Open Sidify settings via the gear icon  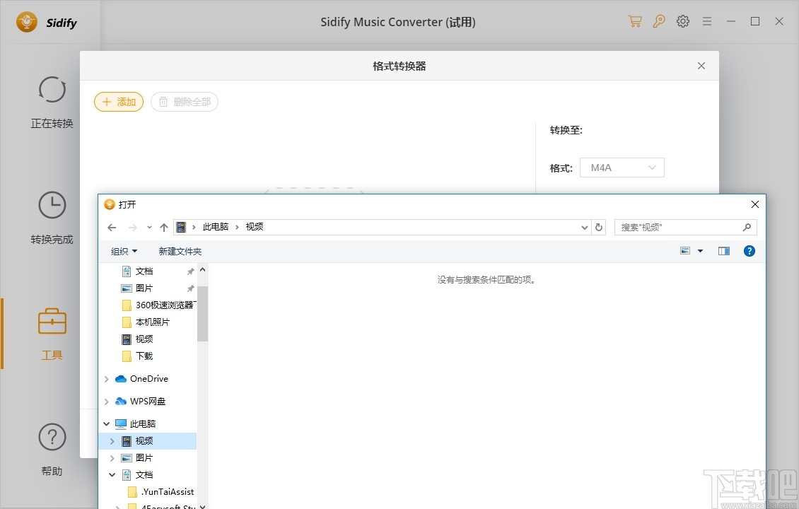tap(682, 21)
